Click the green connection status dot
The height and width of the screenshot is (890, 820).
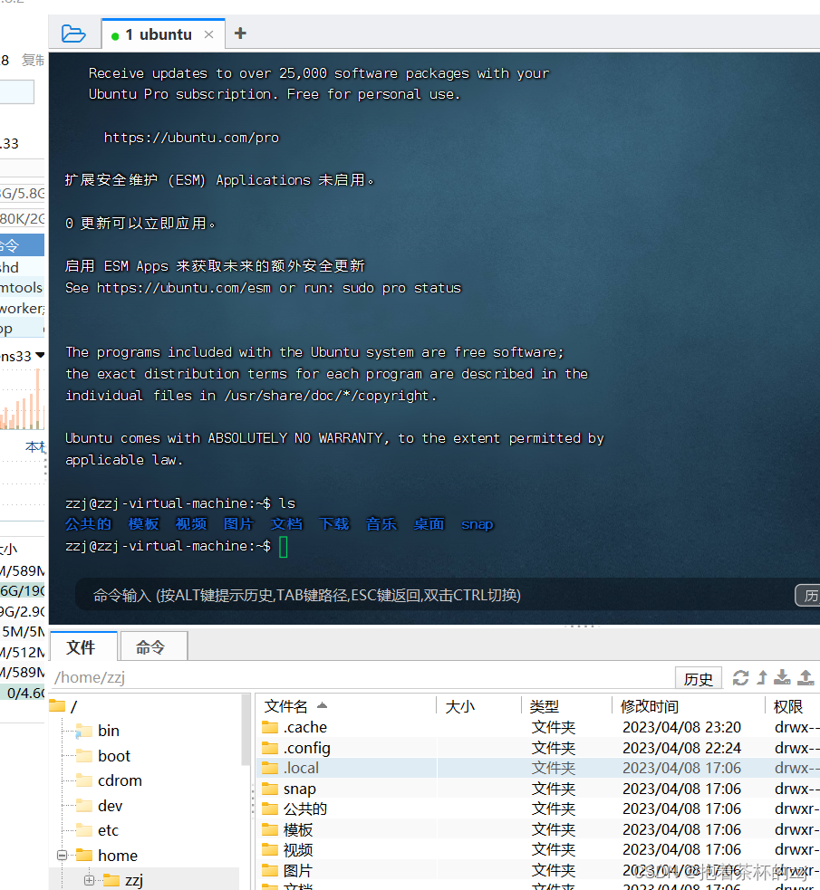[117, 33]
